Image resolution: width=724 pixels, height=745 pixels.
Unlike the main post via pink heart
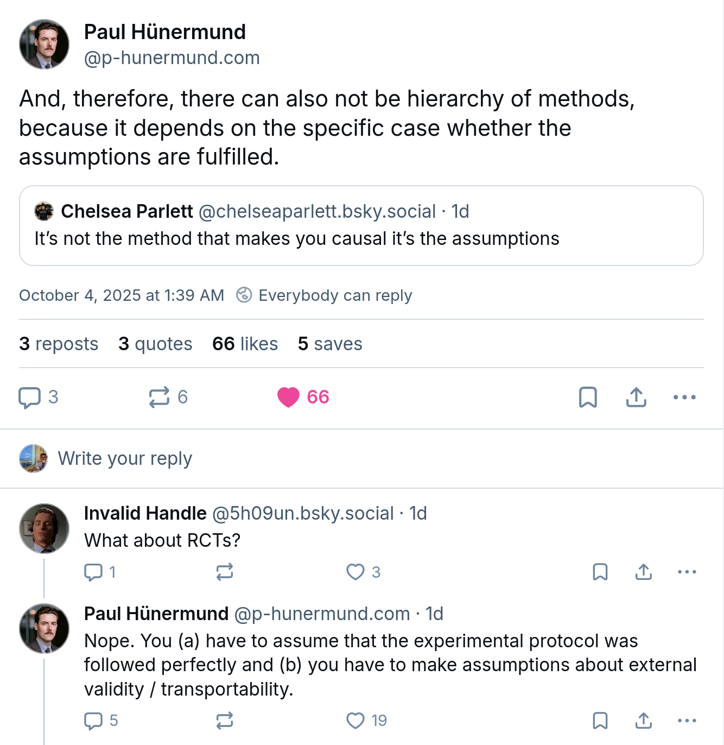click(x=288, y=397)
